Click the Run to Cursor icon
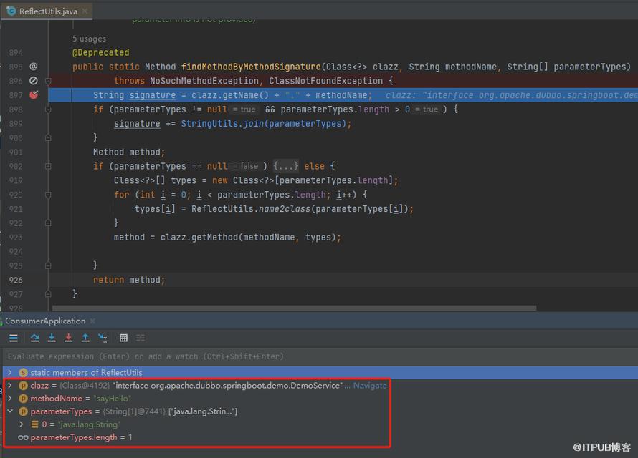The image size is (638, 458). tap(103, 338)
